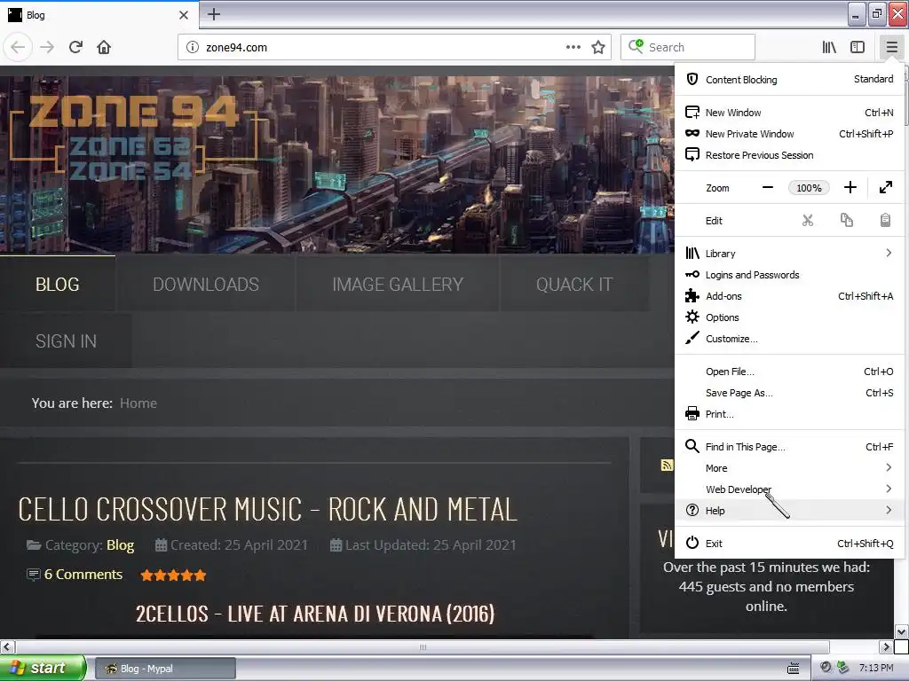Open the BLOG navigation tab

tap(58, 285)
